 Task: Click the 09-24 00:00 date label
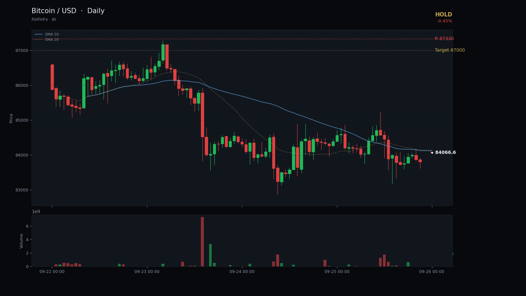242,272
